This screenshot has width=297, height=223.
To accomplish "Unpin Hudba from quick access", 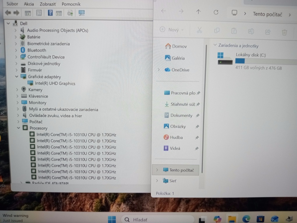I will tap(198, 137).
